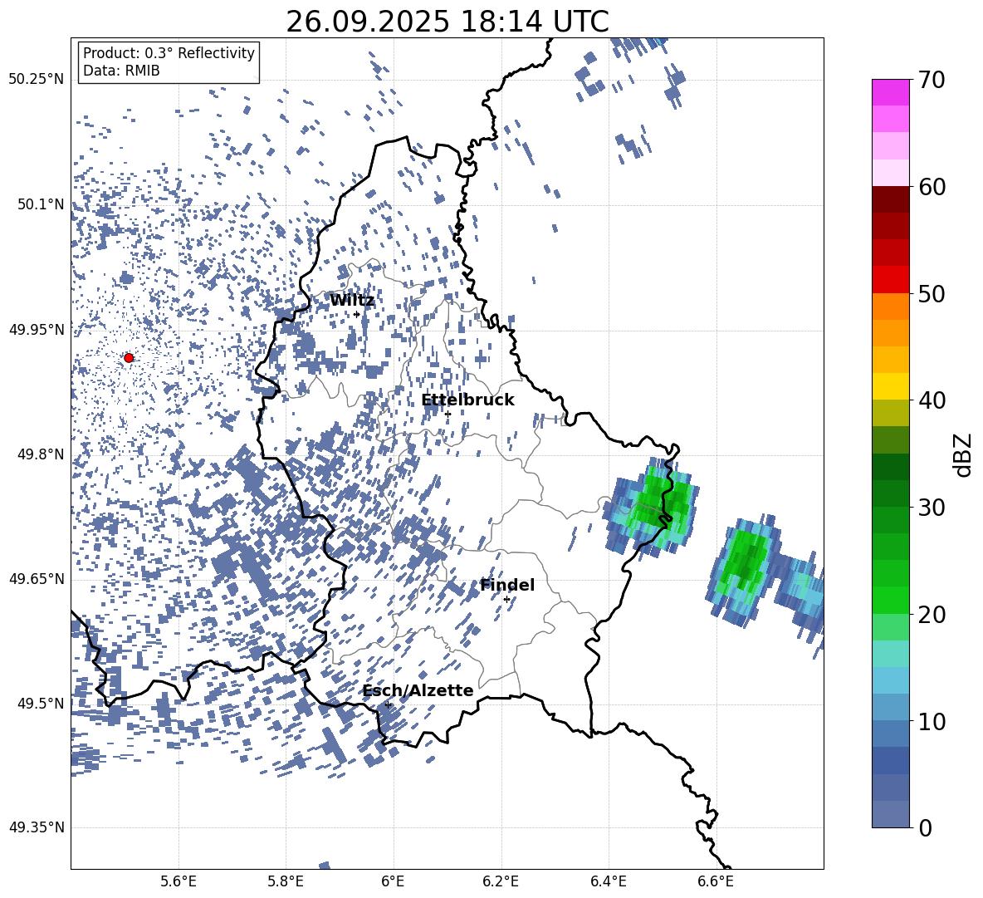983x898 pixels.
Task: Click the 6.2°E longitude tick label
Action: point(501,881)
